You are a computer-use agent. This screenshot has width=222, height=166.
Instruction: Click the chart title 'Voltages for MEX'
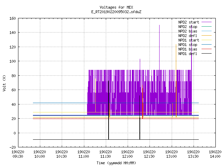pyautogui.click(x=116, y=7)
